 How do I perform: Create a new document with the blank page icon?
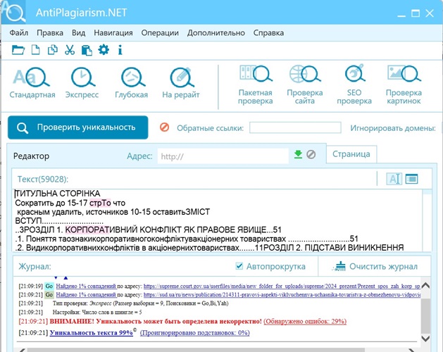[35, 50]
